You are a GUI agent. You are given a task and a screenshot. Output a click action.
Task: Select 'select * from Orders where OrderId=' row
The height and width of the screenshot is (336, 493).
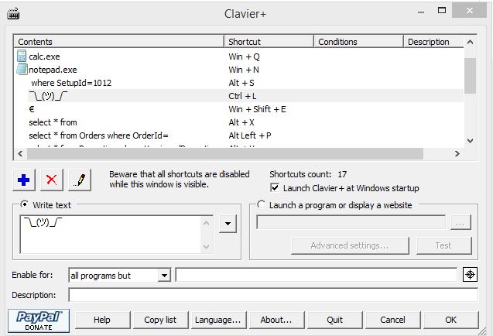click(x=239, y=135)
